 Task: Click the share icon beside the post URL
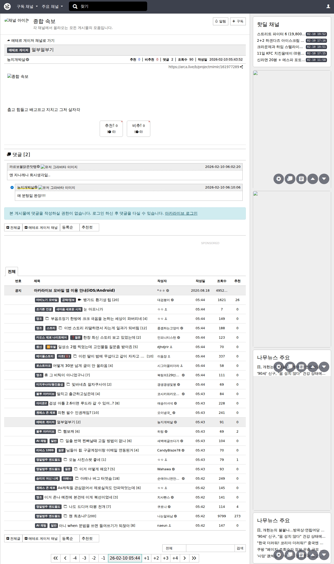pyautogui.click(x=242, y=67)
